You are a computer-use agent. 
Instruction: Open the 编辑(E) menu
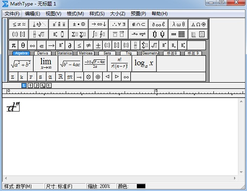pos(33,14)
